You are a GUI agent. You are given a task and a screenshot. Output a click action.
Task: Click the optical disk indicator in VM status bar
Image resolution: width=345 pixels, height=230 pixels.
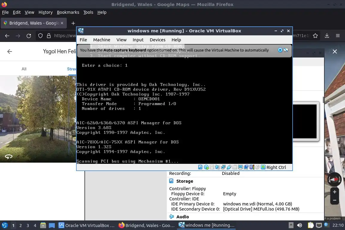coord(206,167)
